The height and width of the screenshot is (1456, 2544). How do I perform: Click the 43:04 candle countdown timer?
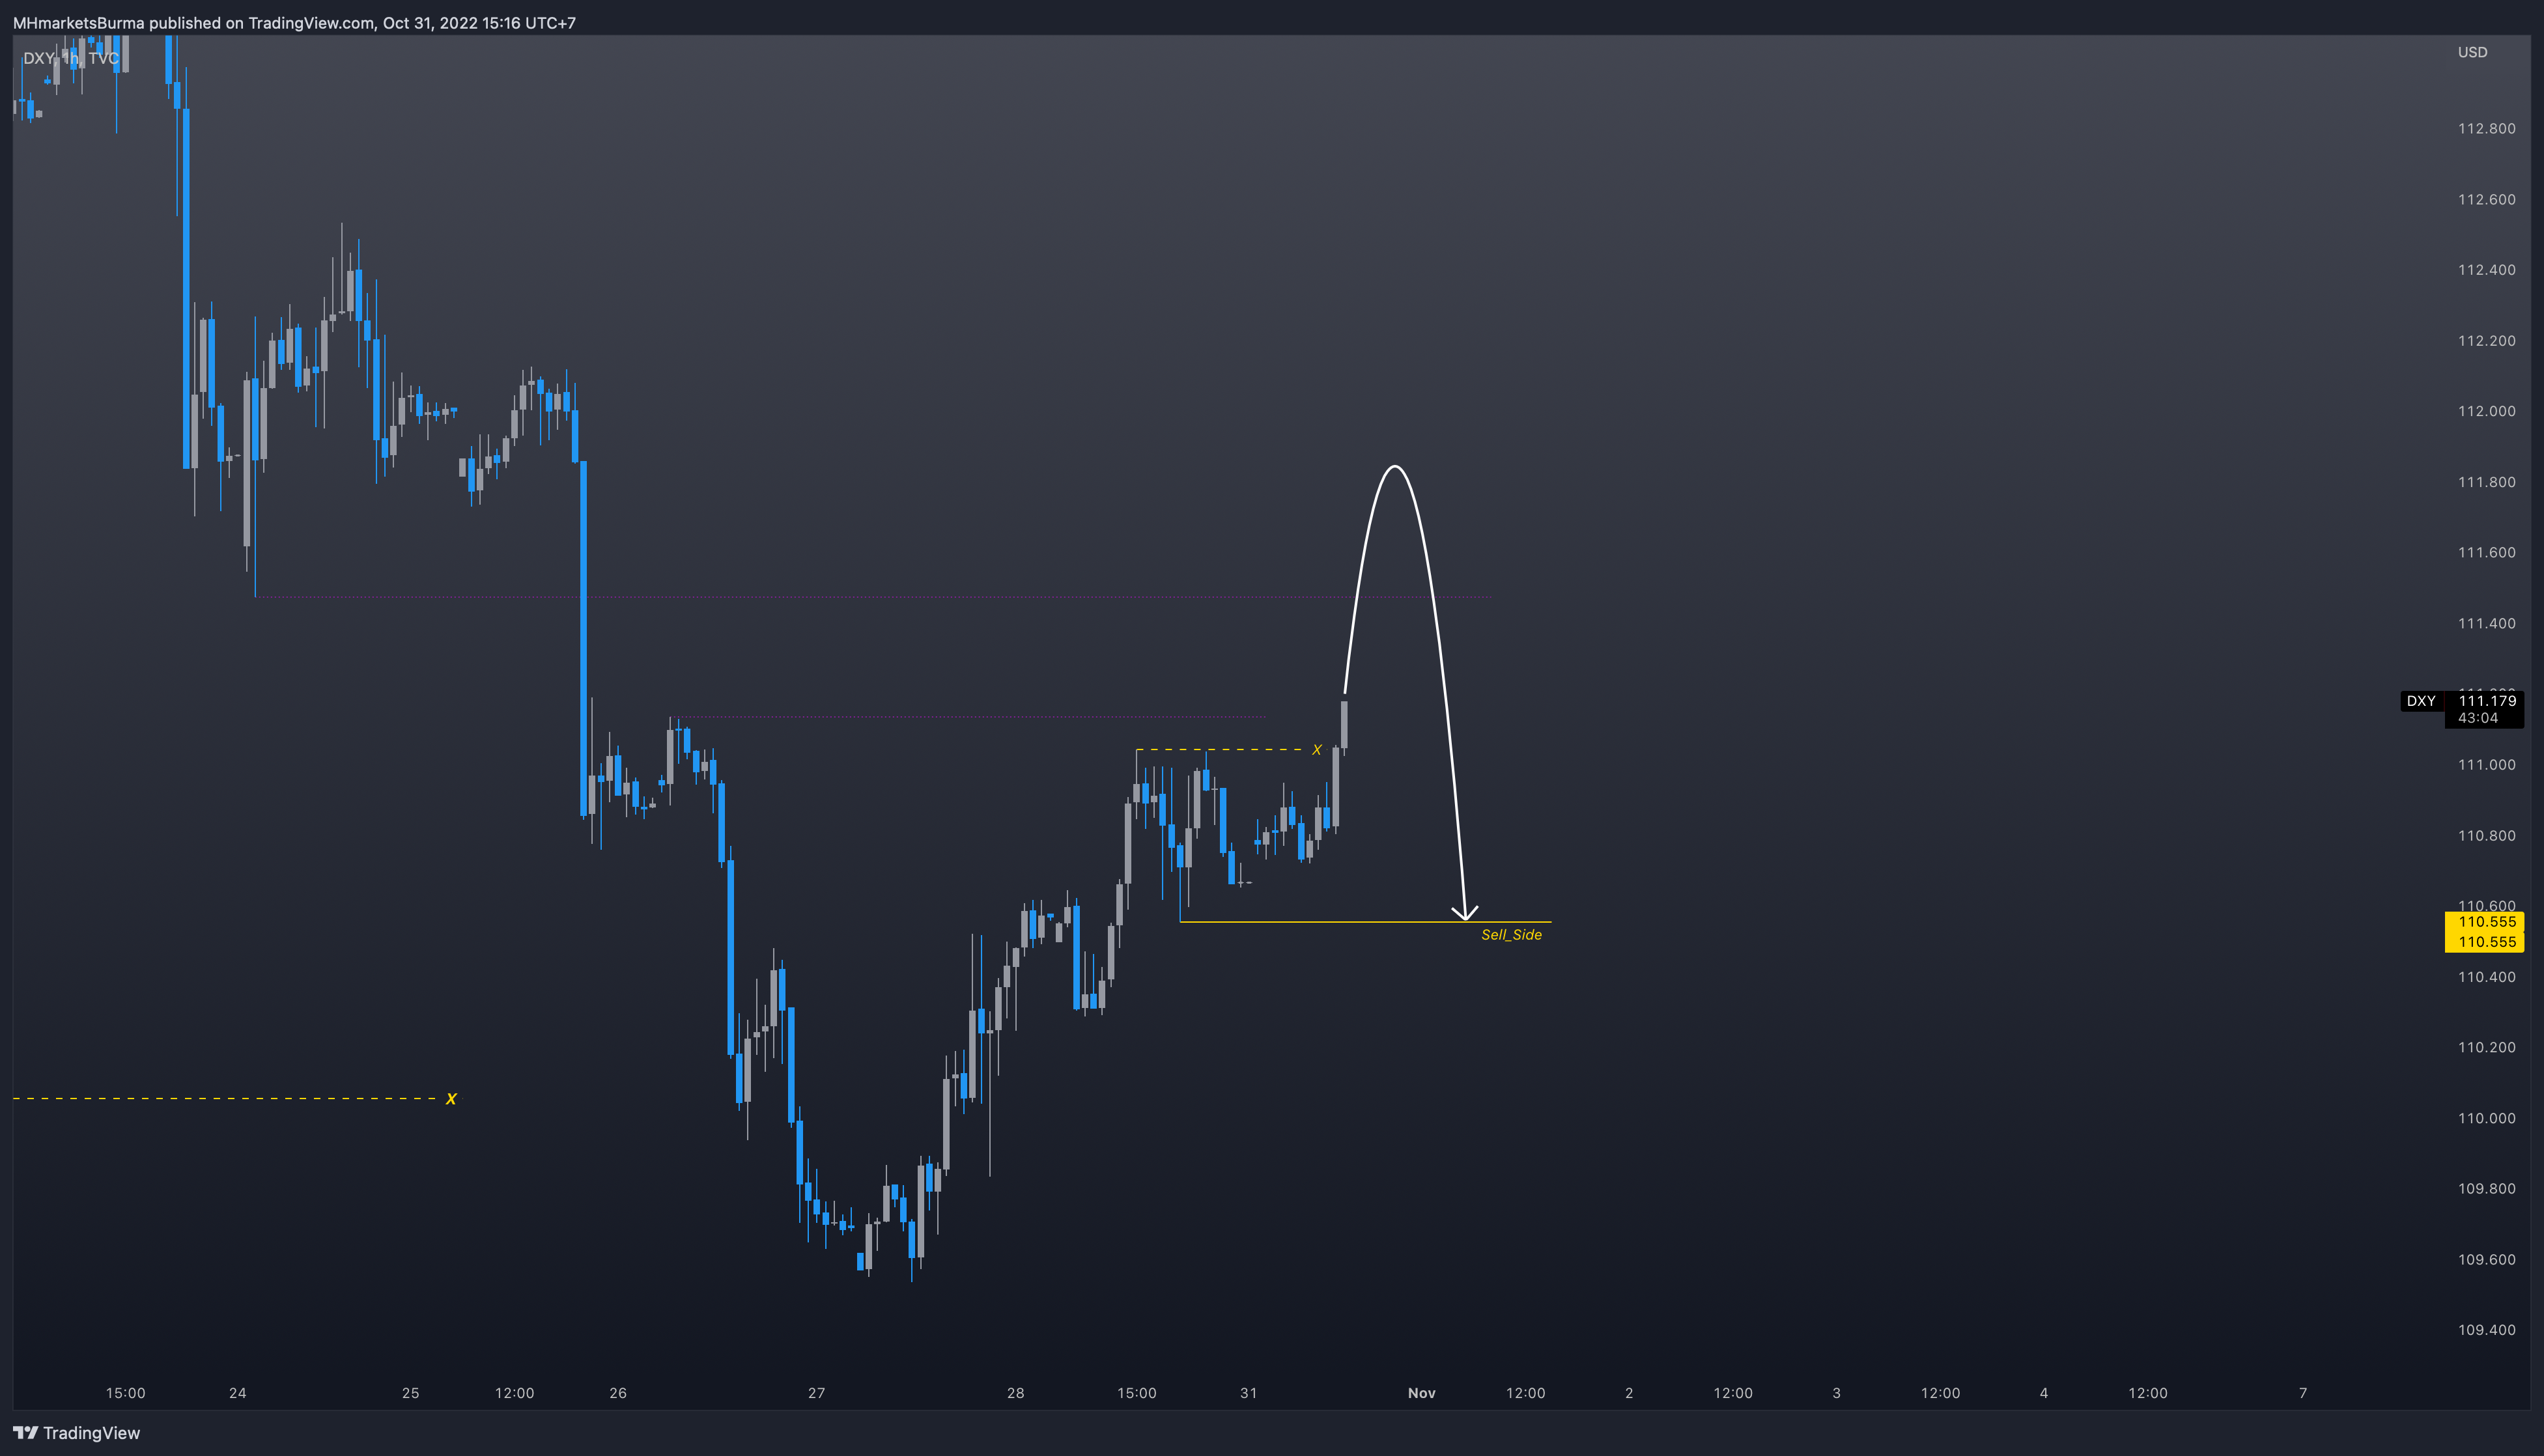tap(2477, 718)
